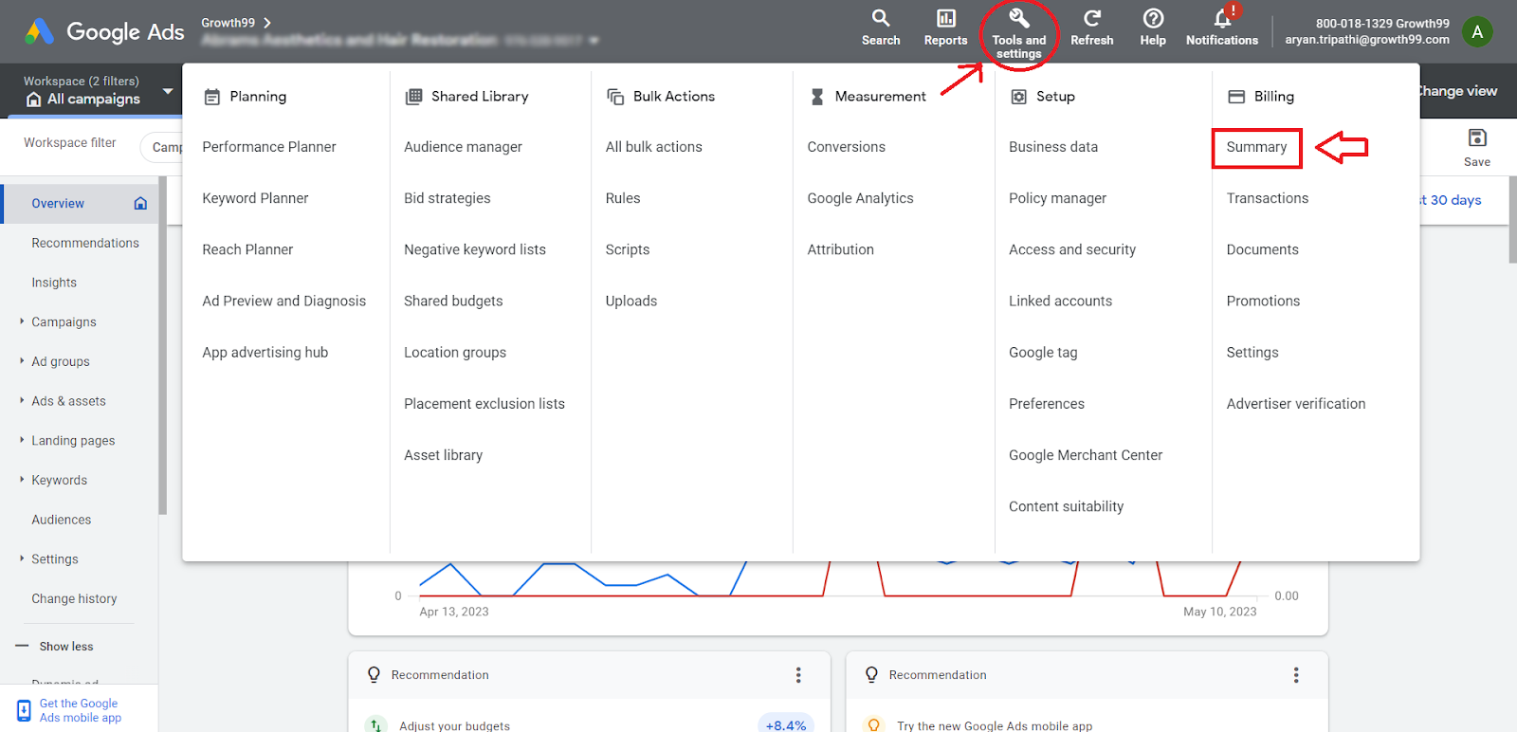Expand the Ad groups sidebar item
Screen dimensions: 1517x732
pyautogui.click(x=22, y=361)
